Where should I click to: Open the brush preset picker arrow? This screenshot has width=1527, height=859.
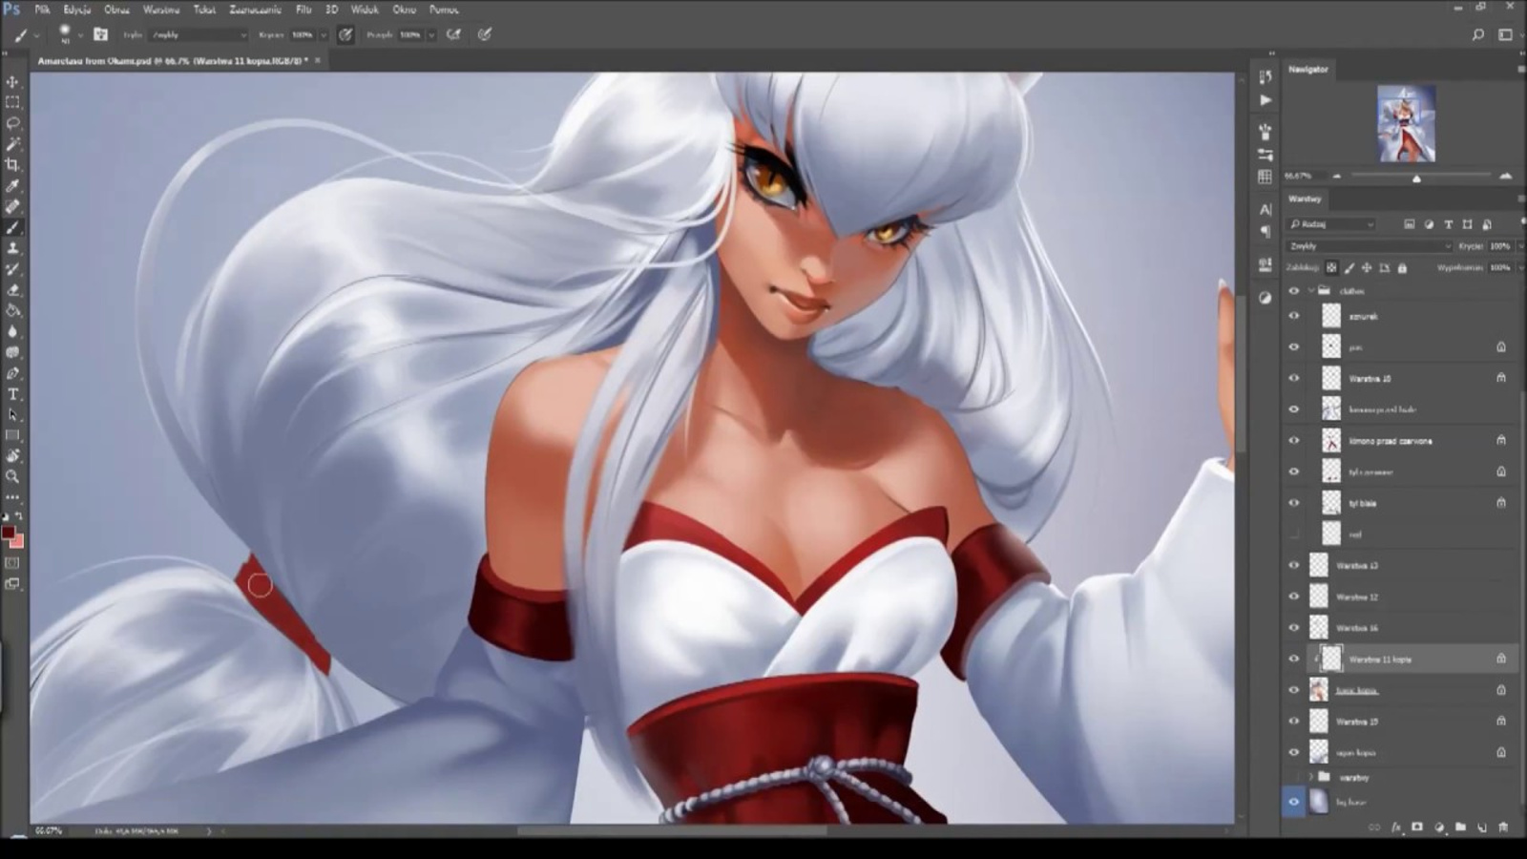tap(80, 34)
